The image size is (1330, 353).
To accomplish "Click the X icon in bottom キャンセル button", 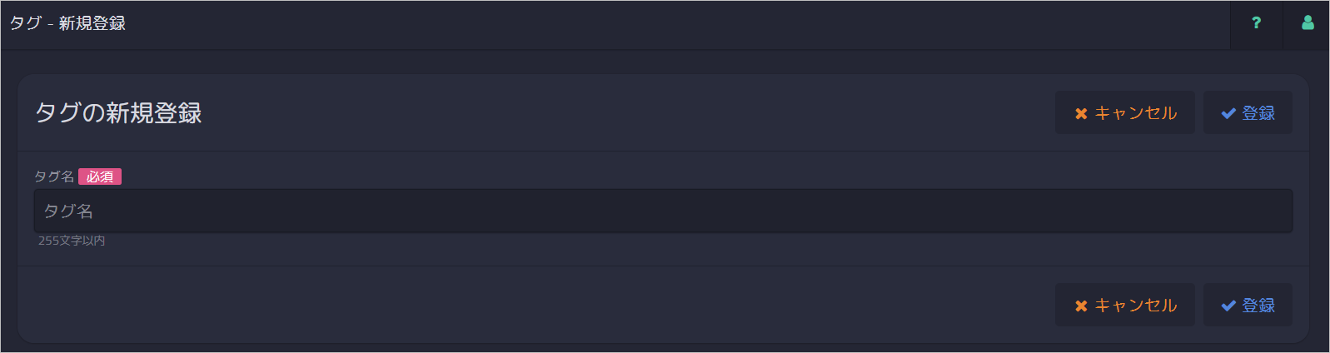I will coord(1081,306).
